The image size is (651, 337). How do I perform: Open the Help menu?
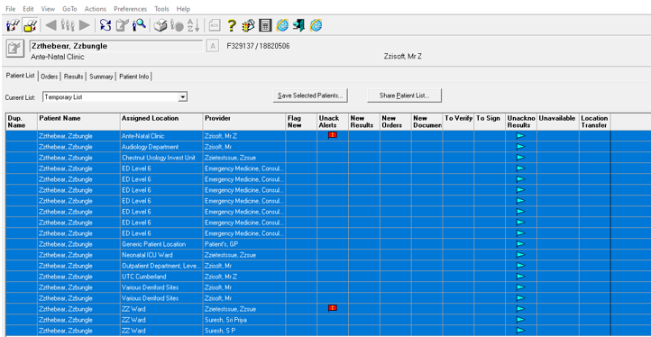click(x=183, y=9)
